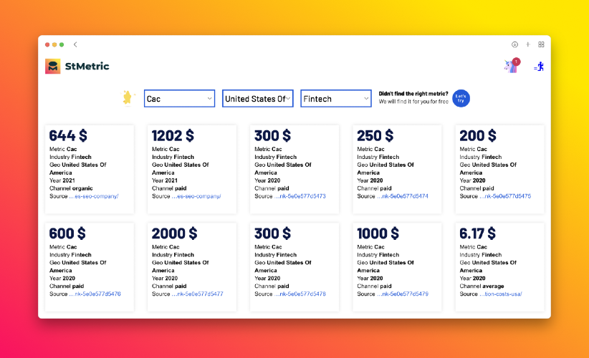Click the 2000 $ value

175,233
